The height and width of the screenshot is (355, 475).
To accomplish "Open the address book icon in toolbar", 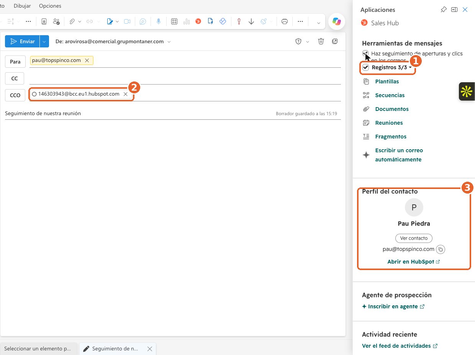I will point(44,21).
